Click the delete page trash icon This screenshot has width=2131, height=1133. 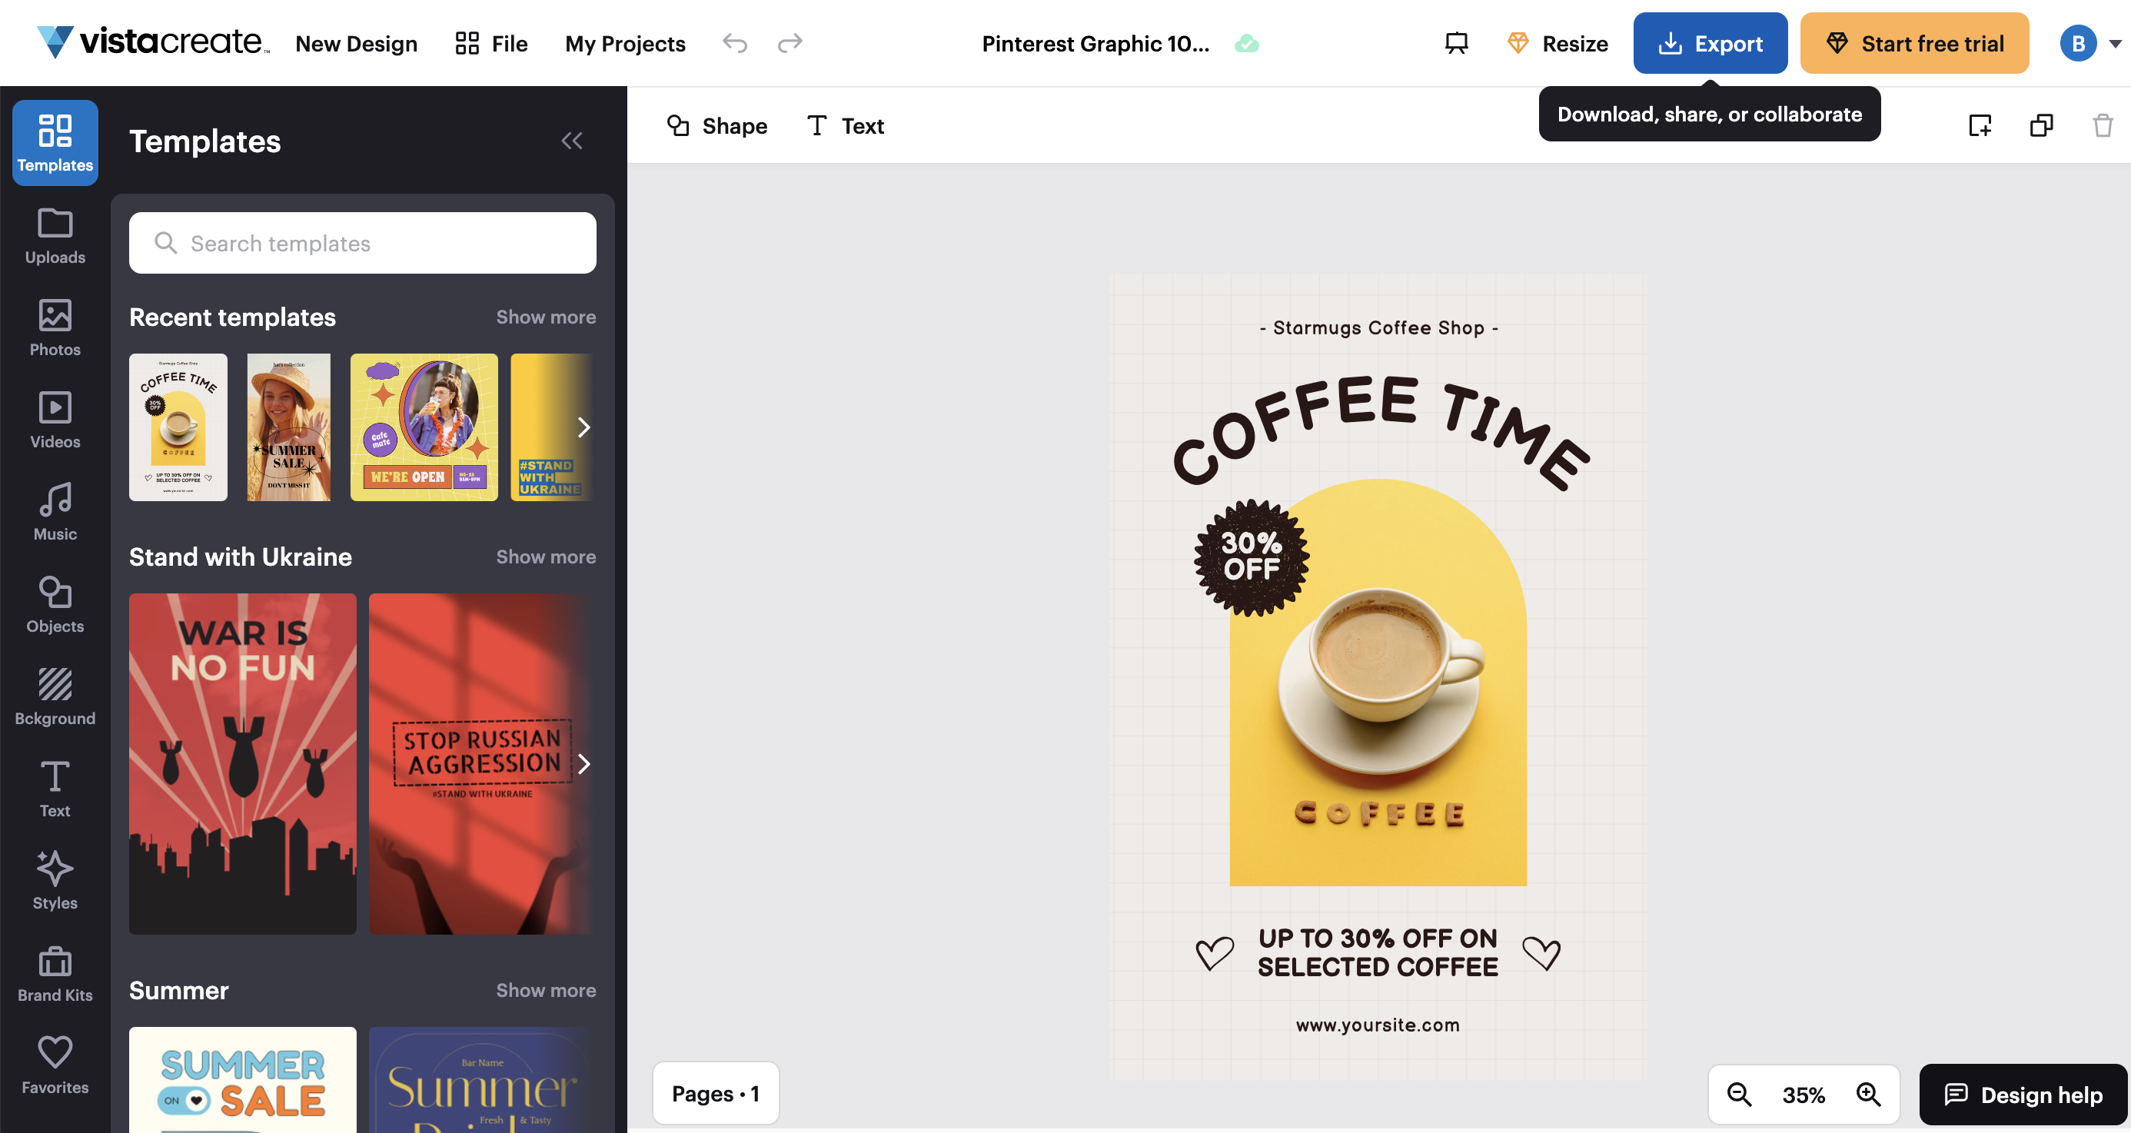click(x=2102, y=126)
